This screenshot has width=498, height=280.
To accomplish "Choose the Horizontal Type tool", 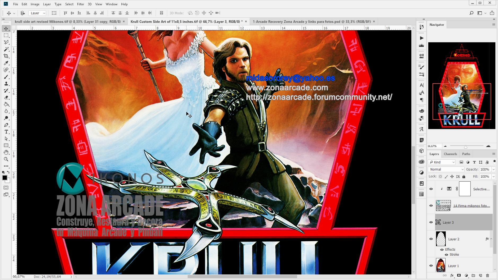I will tap(6, 132).
